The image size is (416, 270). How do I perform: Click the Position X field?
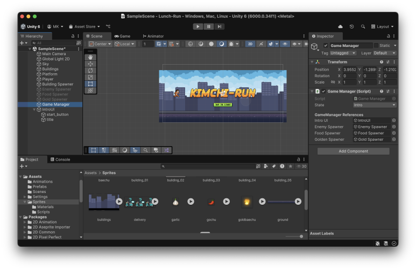coord(349,70)
